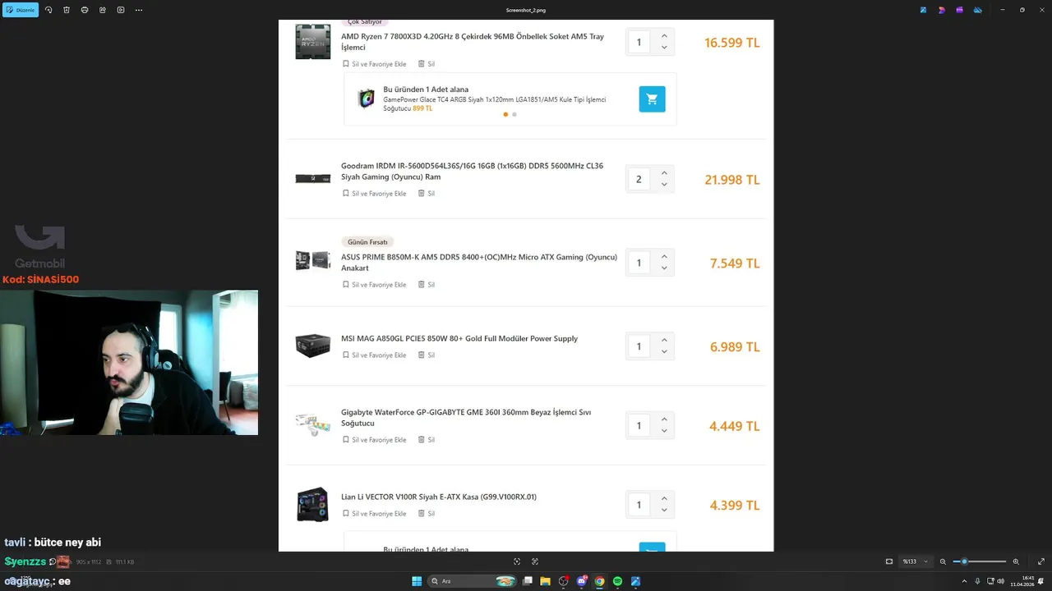Decrease MSI MAG A850GL quantity
Screen dimensions: 1052x591
pyautogui.click(x=664, y=352)
